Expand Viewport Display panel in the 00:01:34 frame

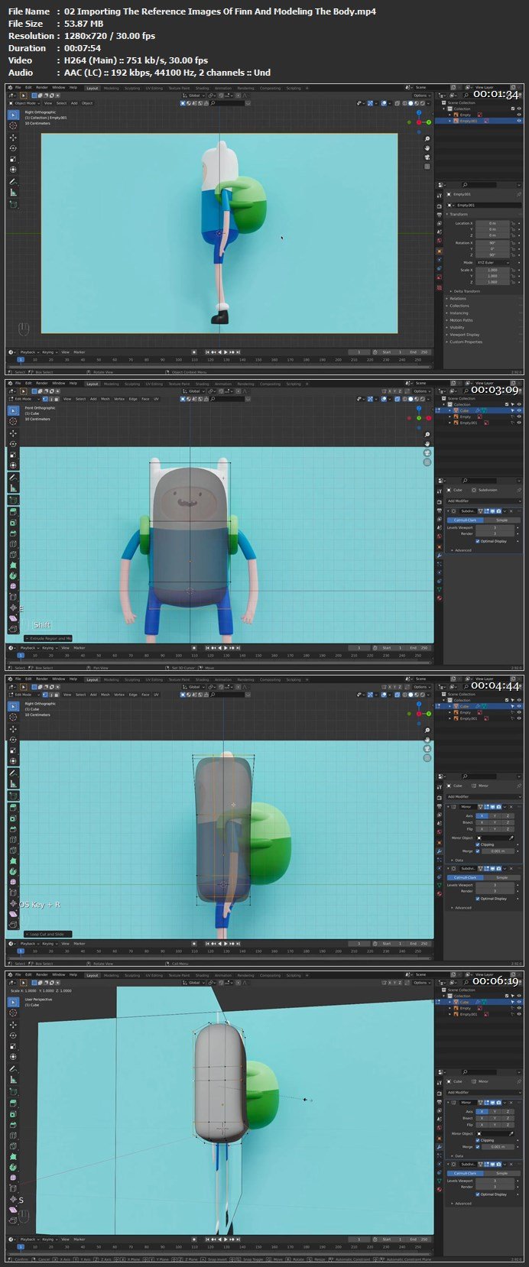pyautogui.click(x=465, y=335)
